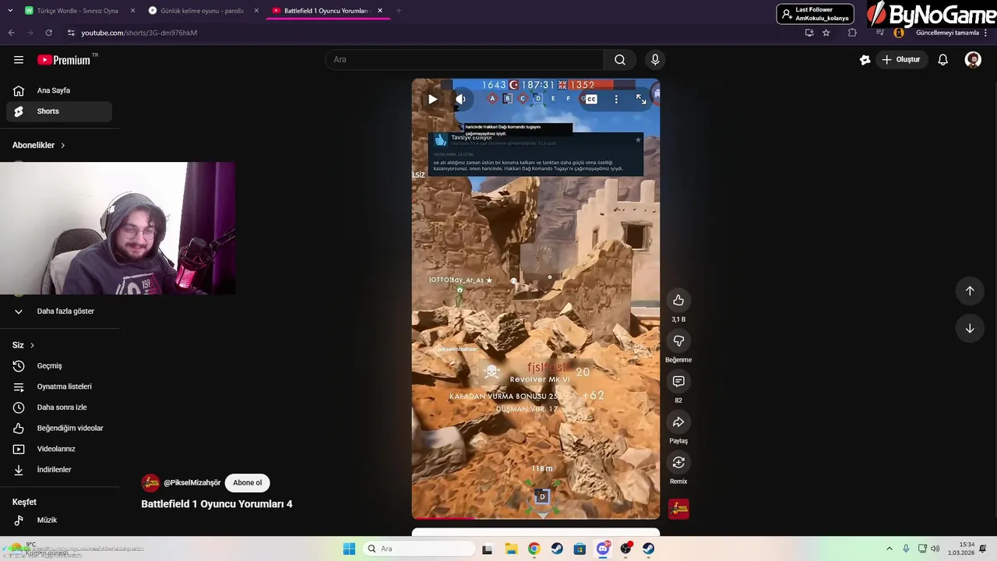This screenshot has height=561, width=997.
Task: Go to next Short (down arrow)
Action: point(970,329)
